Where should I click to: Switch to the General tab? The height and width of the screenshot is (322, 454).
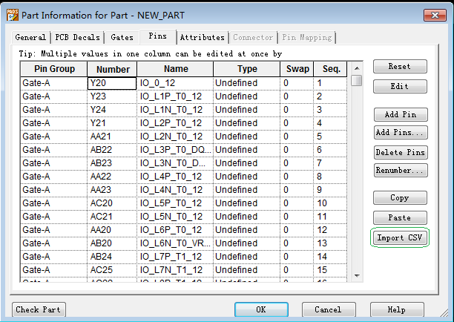coord(30,37)
